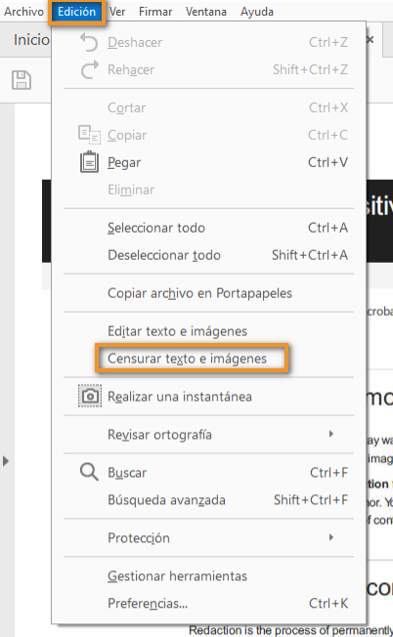Open the Ver menu
The image size is (393, 637).
pos(117,12)
